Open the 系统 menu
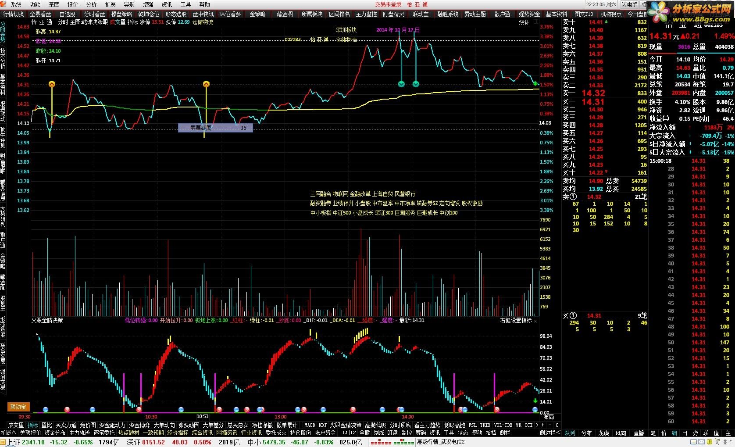The image size is (735, 447). point(16,4)
